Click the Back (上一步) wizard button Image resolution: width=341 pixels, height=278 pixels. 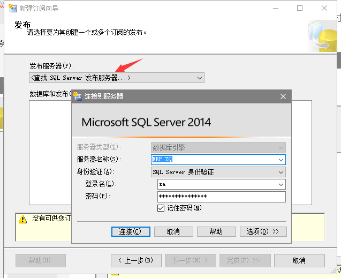click(136, 260)
